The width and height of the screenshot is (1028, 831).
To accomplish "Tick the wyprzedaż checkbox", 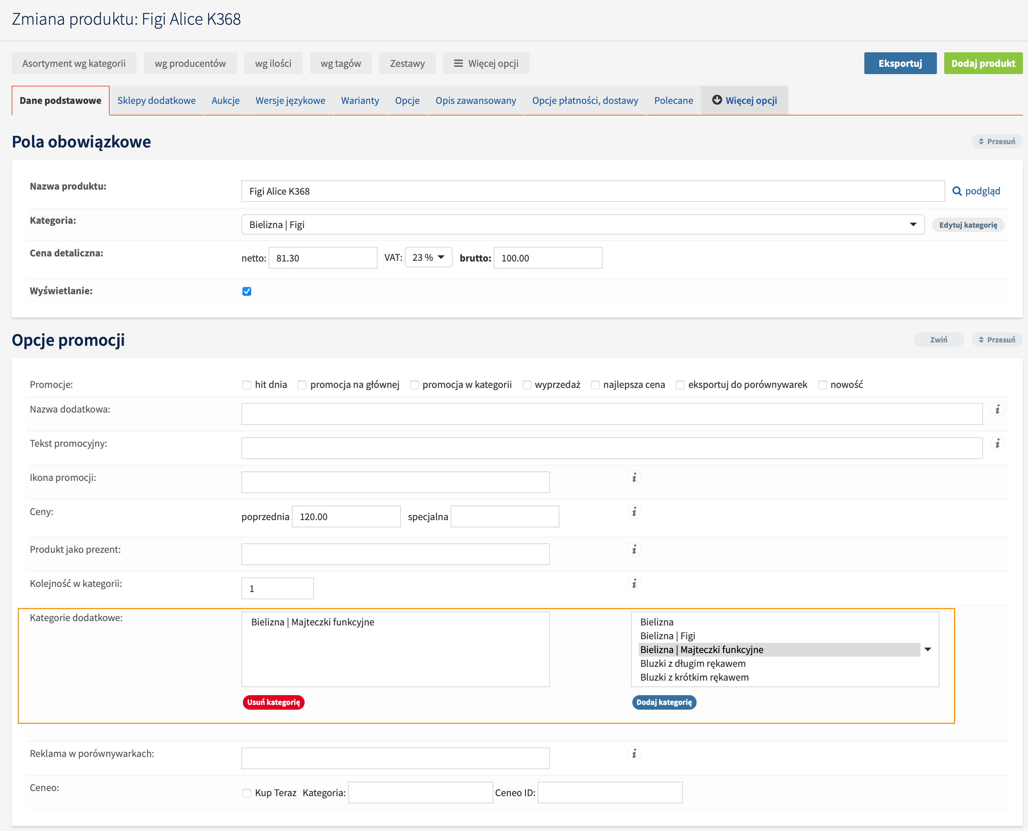I will (x=527, y=385).
